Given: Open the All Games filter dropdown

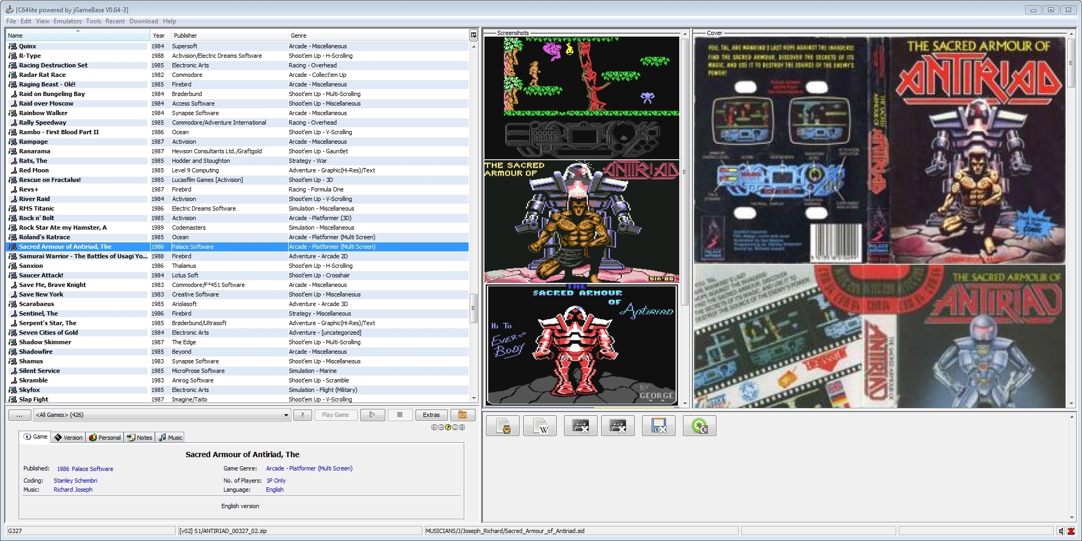Looking at the screenshot, I should coord(162,415).
